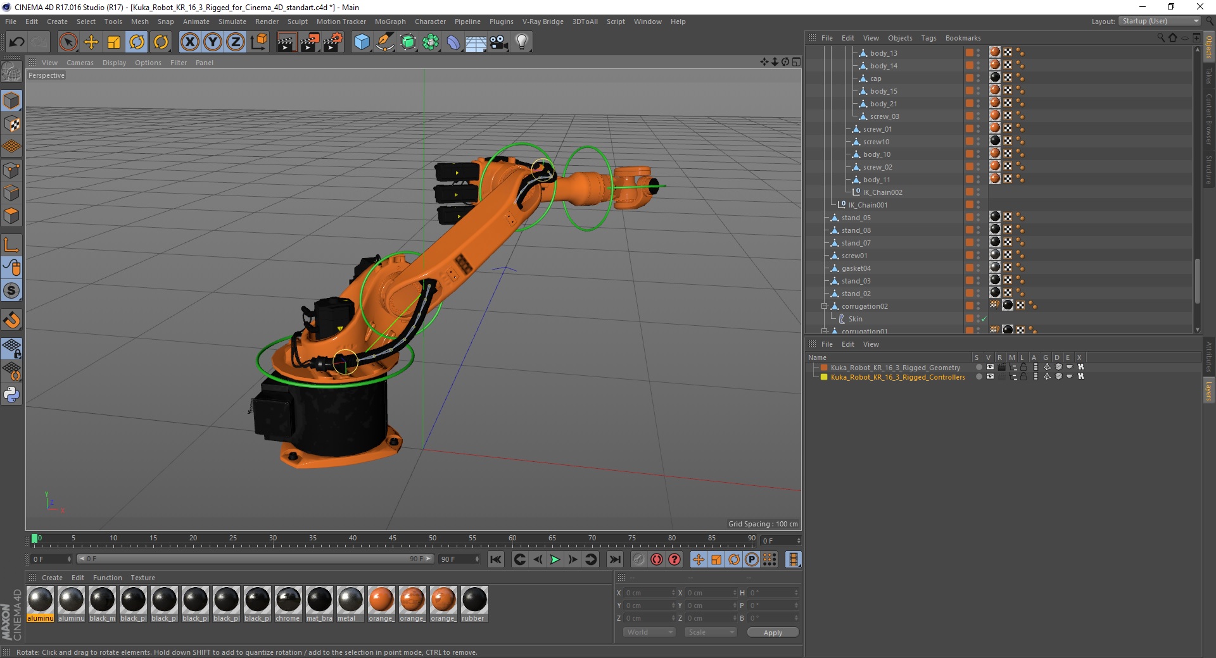Viewport: 1216px width, 658px height.
Task: Select stand_05 in Object Manager
Action: pyautogui.click(x=856, y=218)
